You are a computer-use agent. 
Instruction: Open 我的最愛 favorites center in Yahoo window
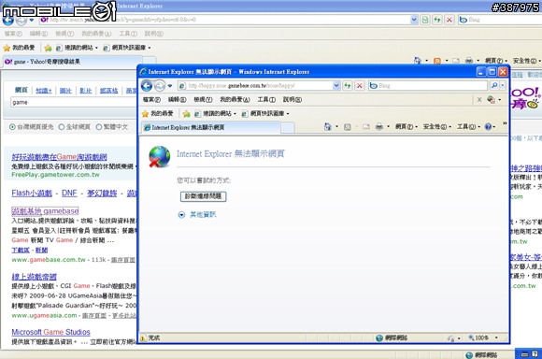[x=19, y=48]
